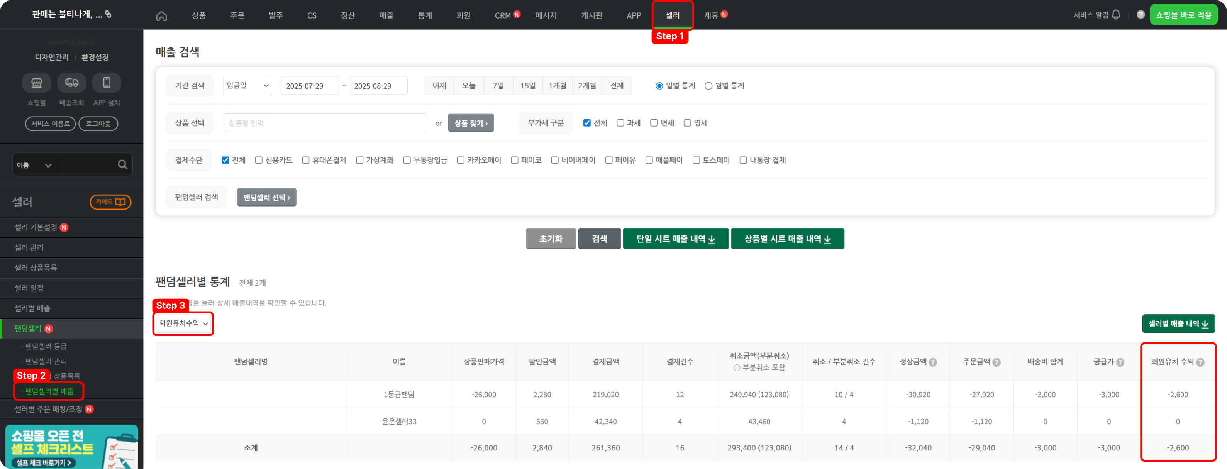
Task: Set the period to 오늘
Action: coord(469,86)
